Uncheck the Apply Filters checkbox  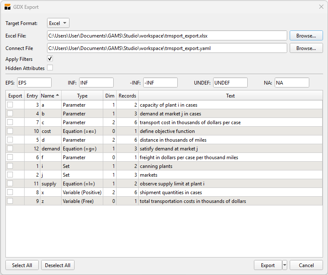click(x=50, y=59)
